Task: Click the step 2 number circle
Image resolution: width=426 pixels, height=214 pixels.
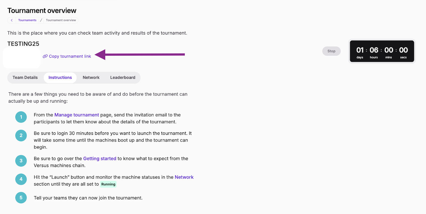Action: click(x=21, y=135)
